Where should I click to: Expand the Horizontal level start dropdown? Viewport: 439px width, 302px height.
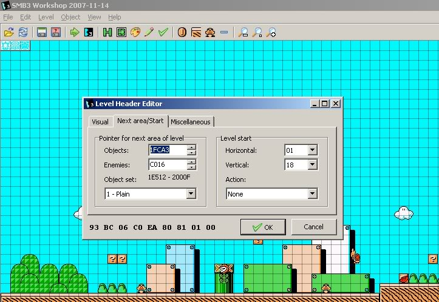click(313, 150)
